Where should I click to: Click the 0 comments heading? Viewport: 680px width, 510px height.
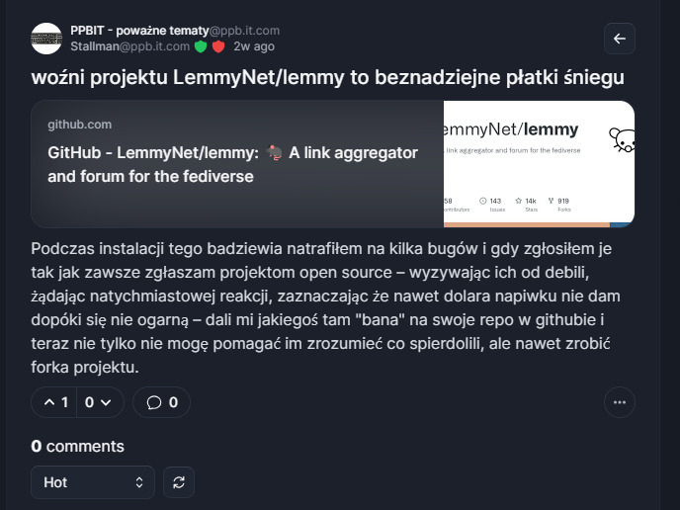click(78, 447)
